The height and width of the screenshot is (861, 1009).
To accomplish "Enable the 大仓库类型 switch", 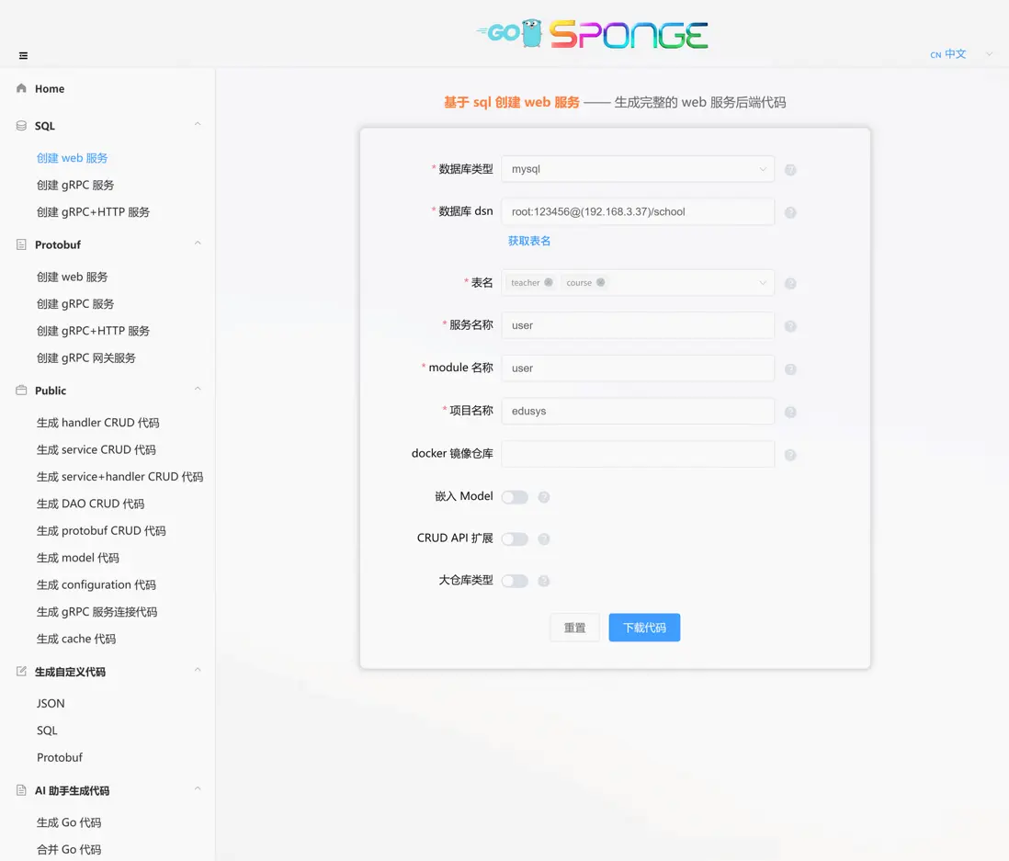I will [x=515, y=581].
